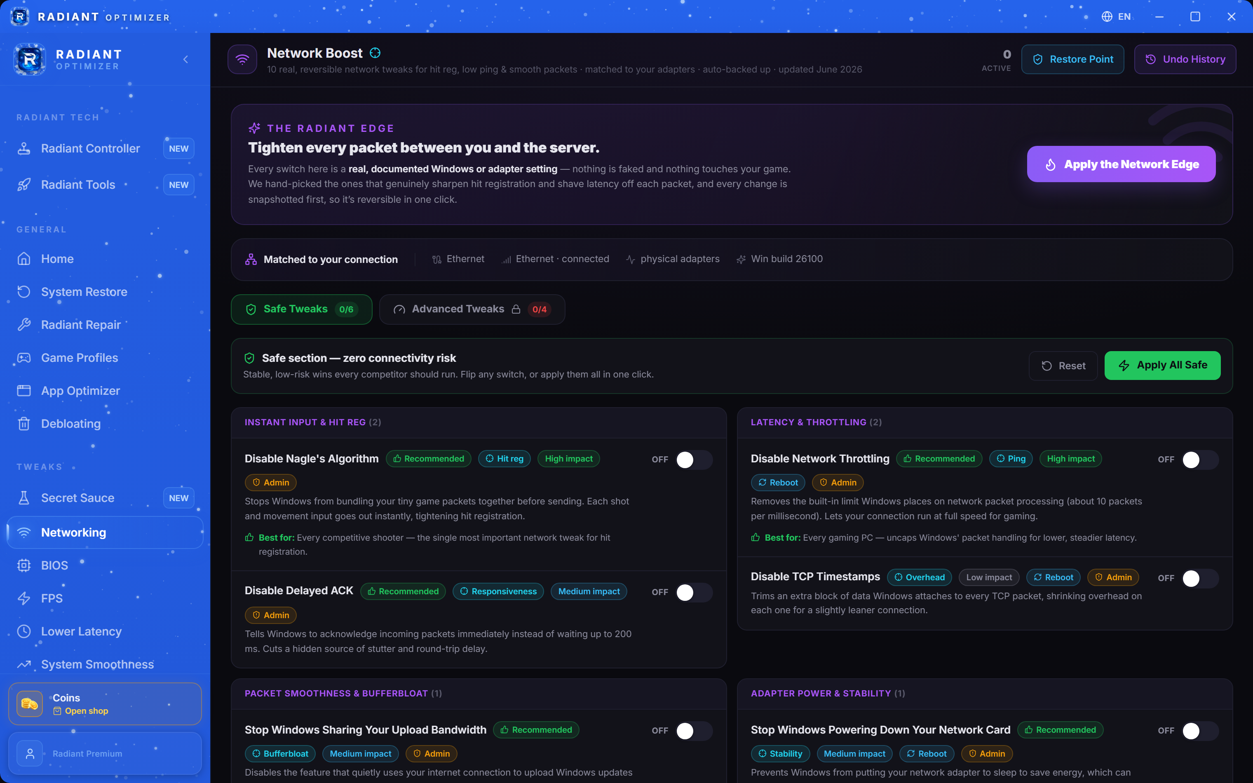Click Apply the Network Edge button

(x=1121, y=164)
